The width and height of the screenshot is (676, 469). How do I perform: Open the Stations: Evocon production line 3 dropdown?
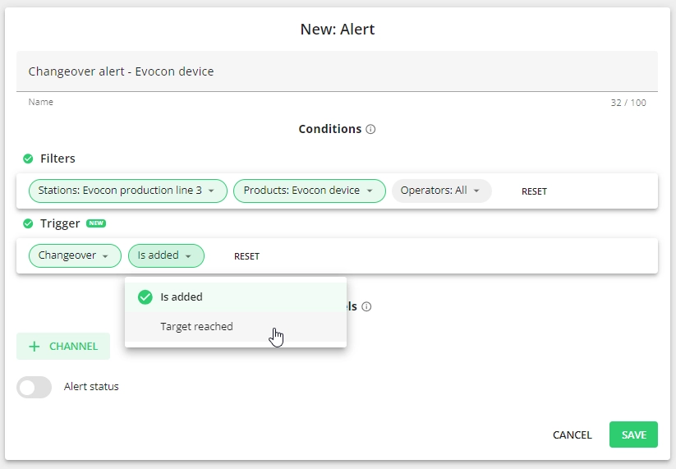pos(128,191)
